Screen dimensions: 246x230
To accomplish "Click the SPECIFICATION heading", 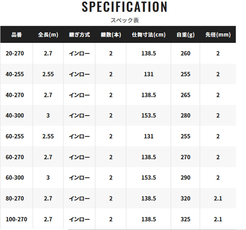I will pos(125,7).
